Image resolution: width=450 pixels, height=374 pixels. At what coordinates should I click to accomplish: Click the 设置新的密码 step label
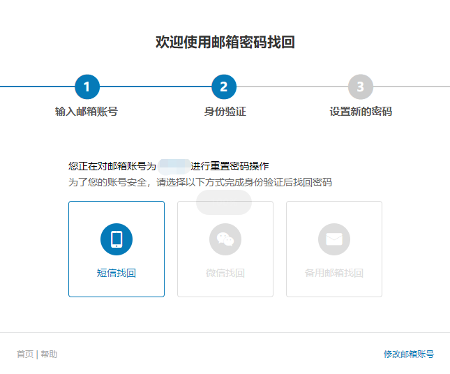coord(361,112)
